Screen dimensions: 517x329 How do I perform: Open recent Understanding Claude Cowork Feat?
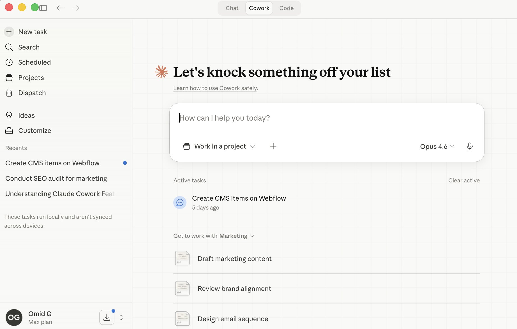click(x=66, y=194)
